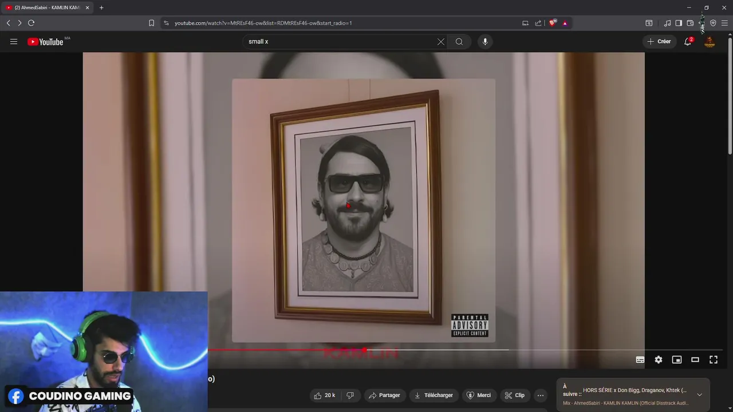Click the 'HORS SÉRIE x Don Bigg' next title
Image resolution: width=733 pixels, height=412 pixels.
tap(635, 390)
